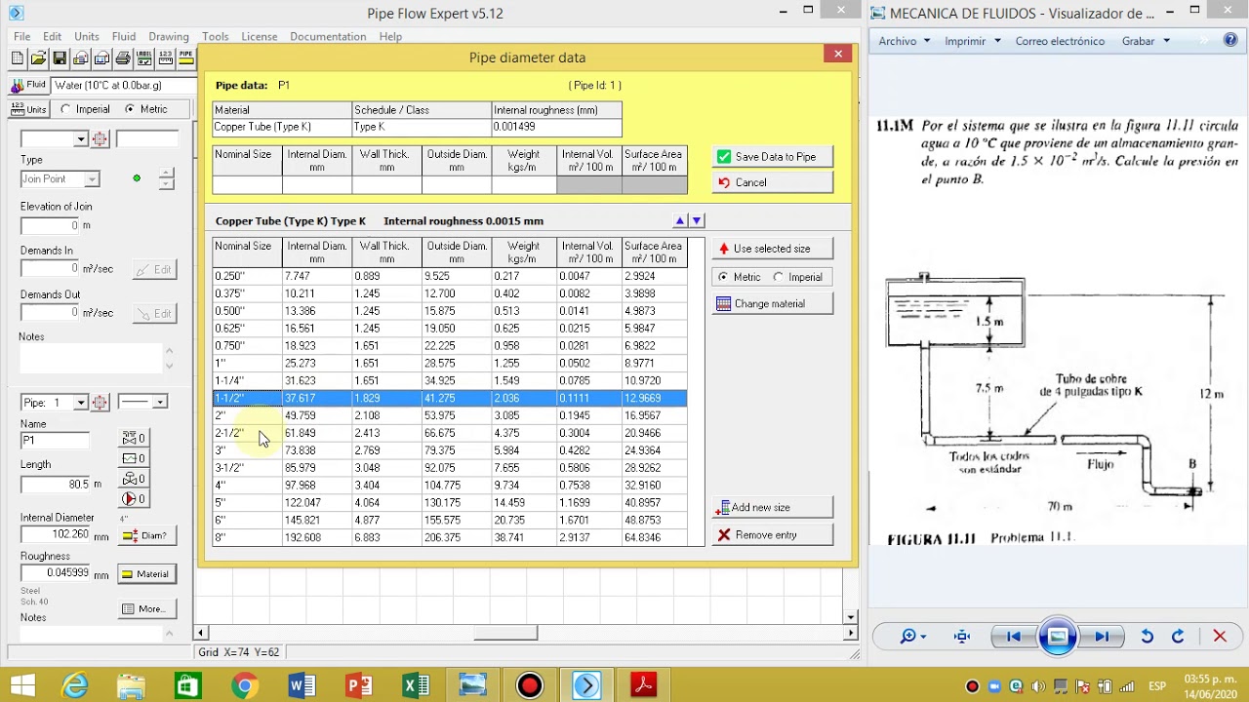
Task: Open the Drawing menu
Action: [x=169, y=36]
